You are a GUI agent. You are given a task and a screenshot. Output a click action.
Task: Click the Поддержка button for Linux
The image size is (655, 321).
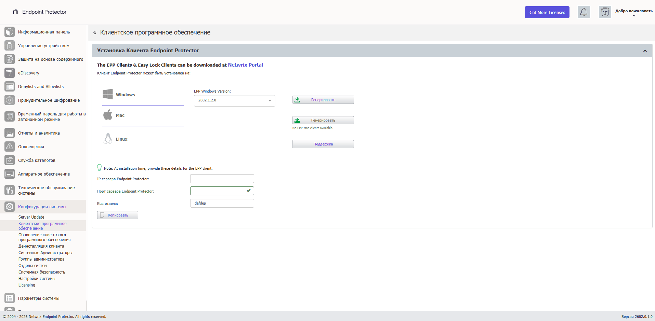(x=323, y=144)
